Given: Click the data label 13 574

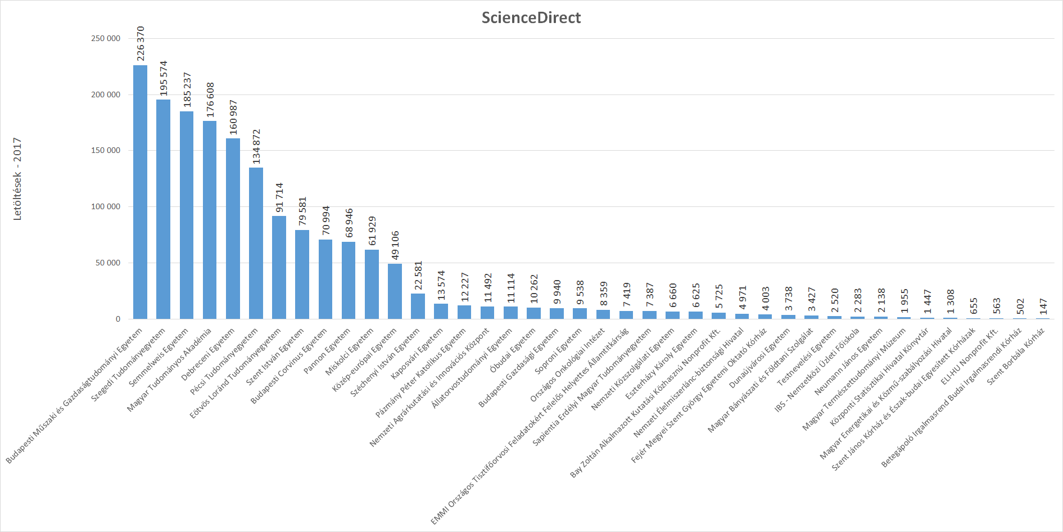Looking at the screenshot, I should pyautogui.click(x=441, y=286).
